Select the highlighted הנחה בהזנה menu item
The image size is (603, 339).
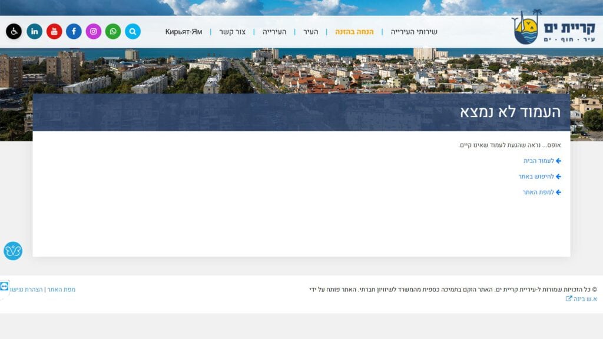pos(354,32)
